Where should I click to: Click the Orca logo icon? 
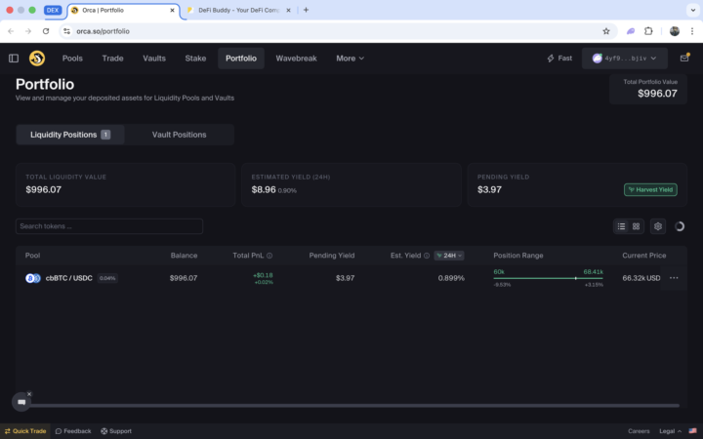pyautogui.click(x=37, y=59)
